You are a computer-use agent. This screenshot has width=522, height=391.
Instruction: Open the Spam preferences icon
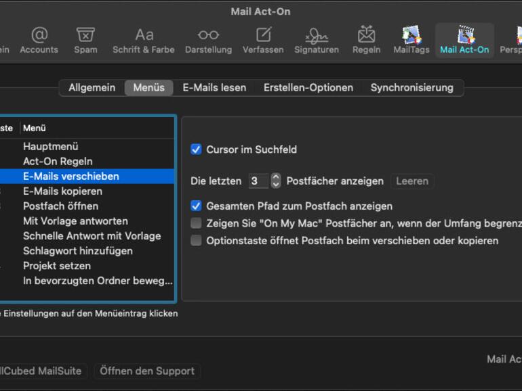[85, 40]
